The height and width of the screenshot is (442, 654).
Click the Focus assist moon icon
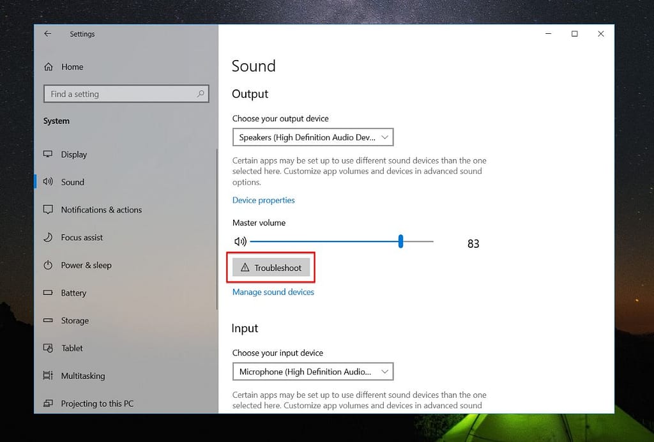(x=48, y=237)
